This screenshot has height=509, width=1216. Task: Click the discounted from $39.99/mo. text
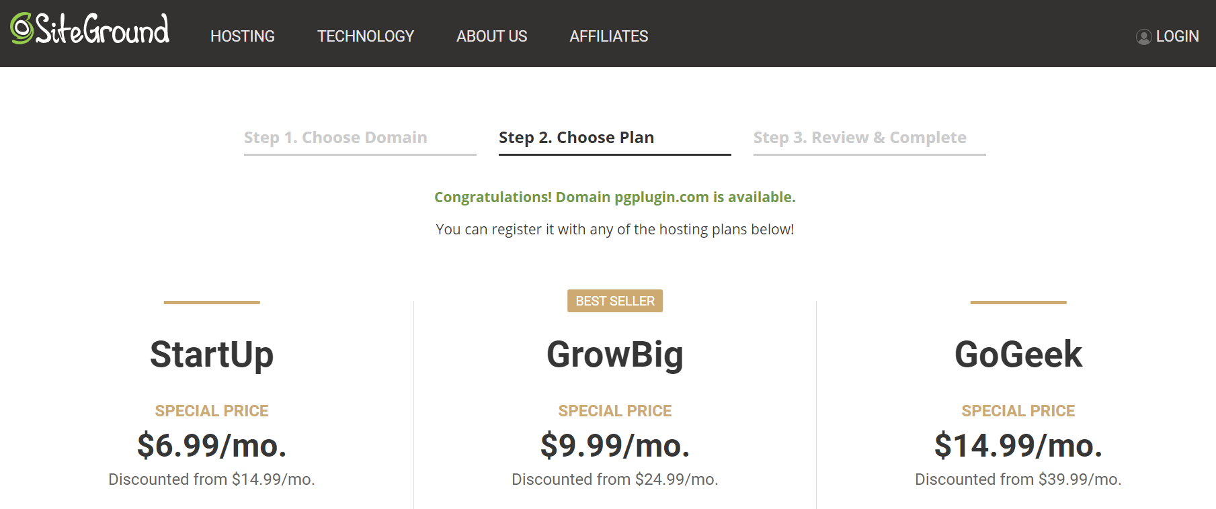click(x=1018, y=479)
